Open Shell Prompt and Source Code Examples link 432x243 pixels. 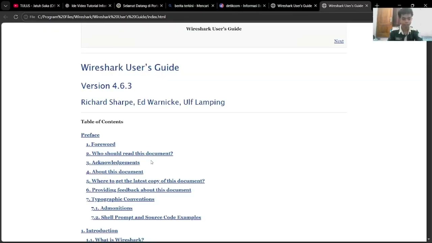(146, 217)
